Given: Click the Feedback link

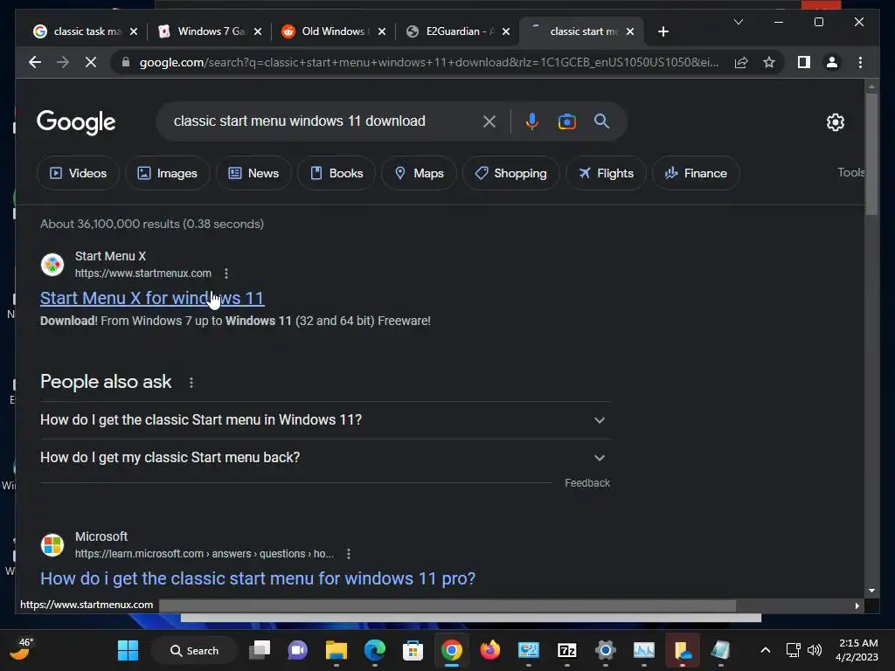Looking at the screenshot, I should click(587, 482).
